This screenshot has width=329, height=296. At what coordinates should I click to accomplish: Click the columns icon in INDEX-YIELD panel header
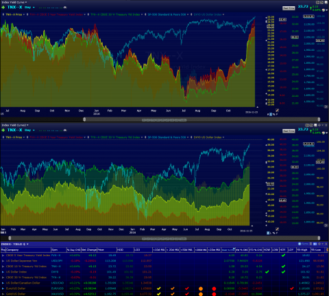[311, 244]
